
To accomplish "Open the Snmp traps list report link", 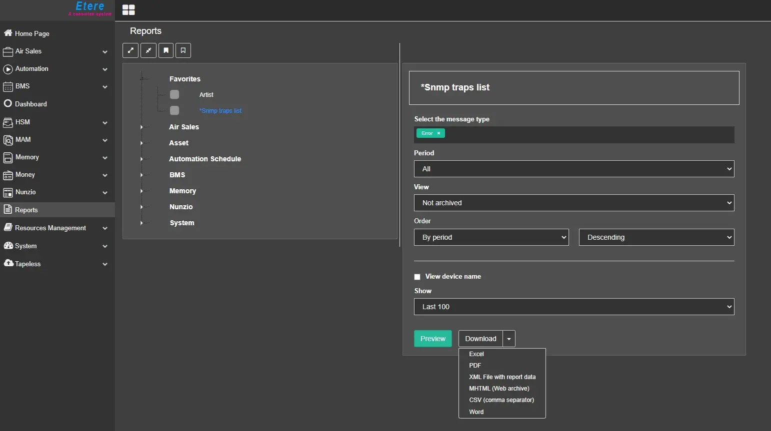I will [x=220, y=111].
